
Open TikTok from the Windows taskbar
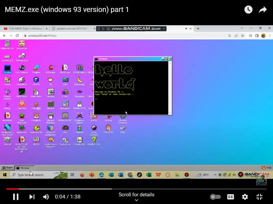coord(139,175)
